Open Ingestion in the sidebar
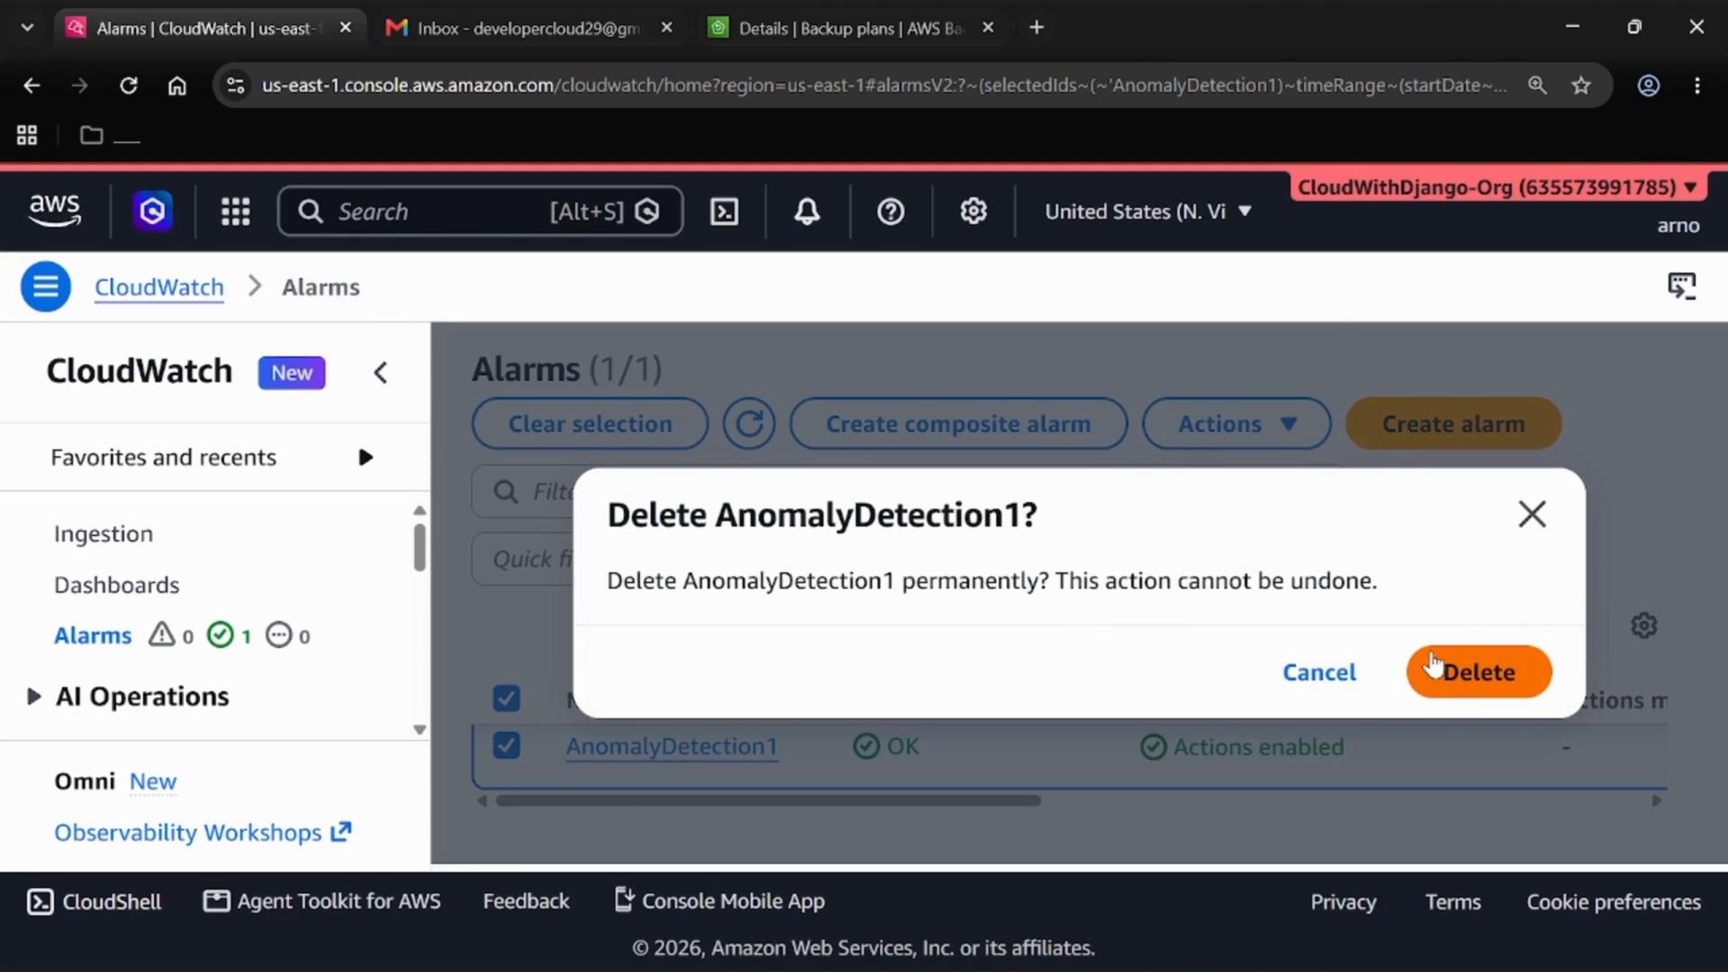 [103, 534]
